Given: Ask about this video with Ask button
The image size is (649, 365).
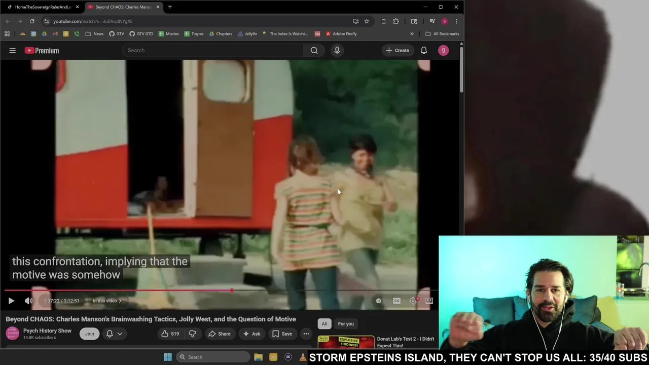Looking at the screenshot, I should coord(251,334).
